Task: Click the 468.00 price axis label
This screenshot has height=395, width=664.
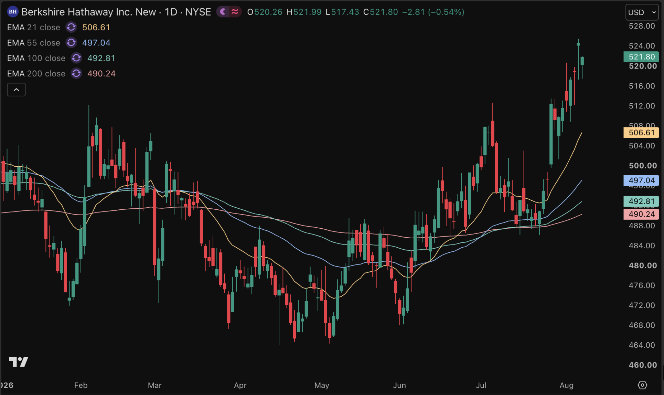Action: (x=642, y=325)
